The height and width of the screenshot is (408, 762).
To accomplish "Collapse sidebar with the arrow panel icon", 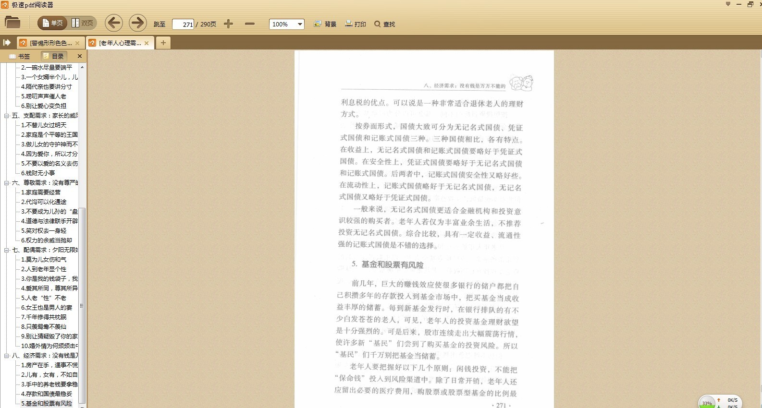I will pyautogui.click(x=7, y=43).
